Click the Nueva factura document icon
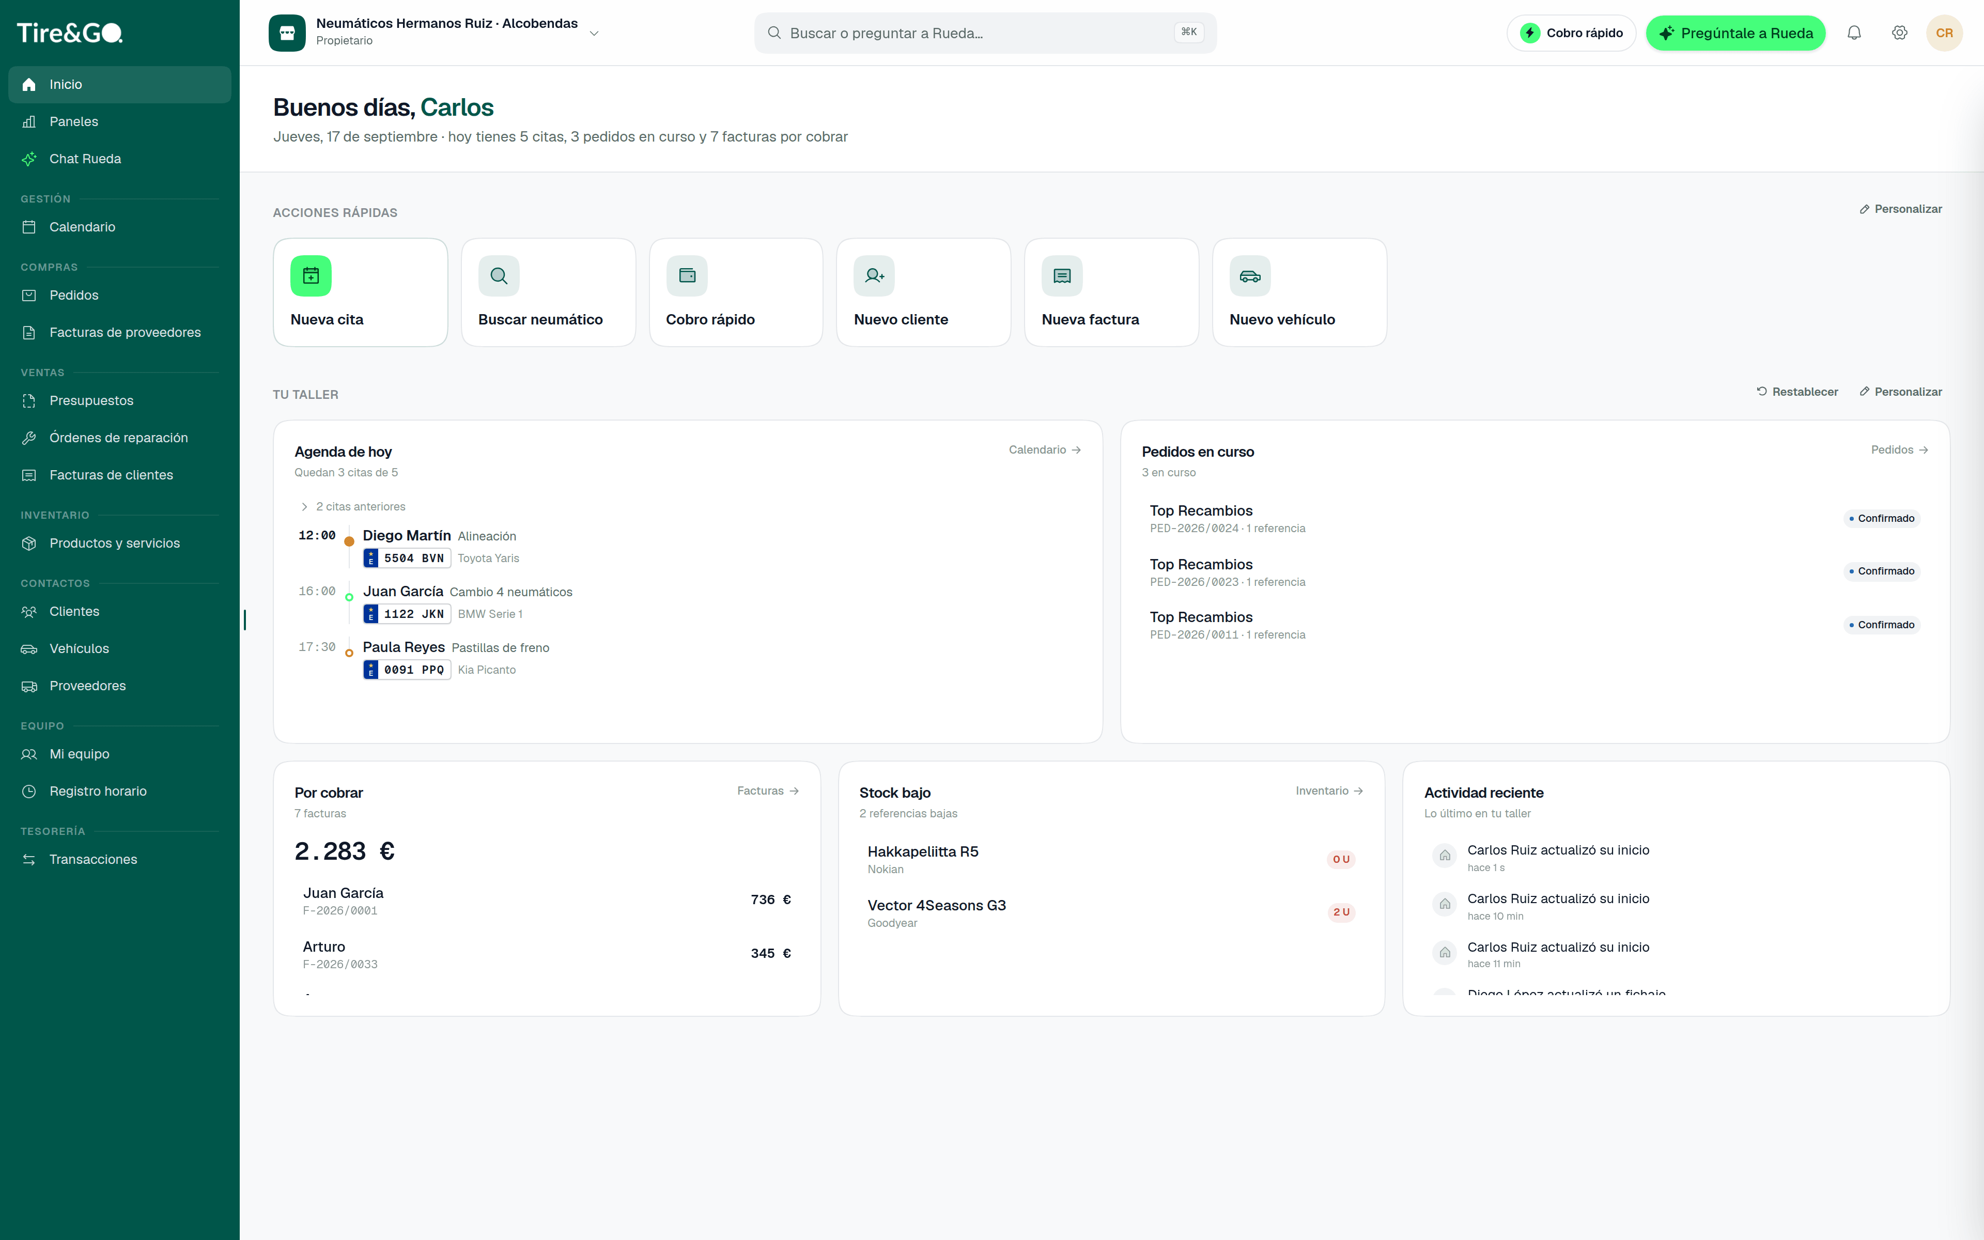 [1062, 275]
